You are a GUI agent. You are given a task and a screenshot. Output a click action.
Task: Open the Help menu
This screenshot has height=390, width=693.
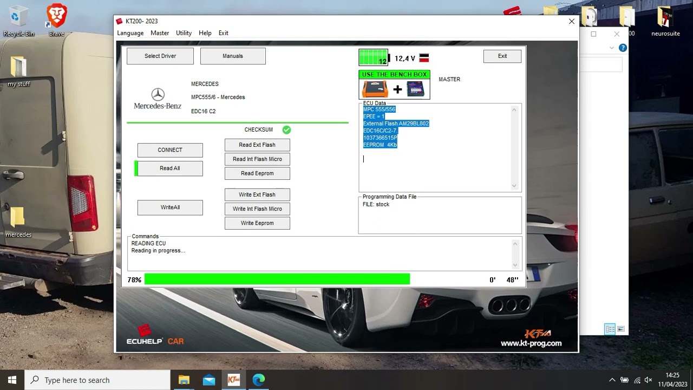(x=205, y=33)
